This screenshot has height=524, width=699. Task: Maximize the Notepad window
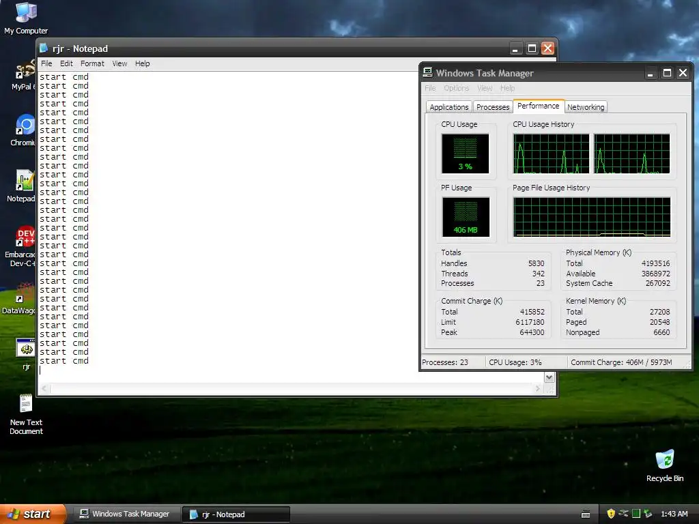tap(531, 48)
